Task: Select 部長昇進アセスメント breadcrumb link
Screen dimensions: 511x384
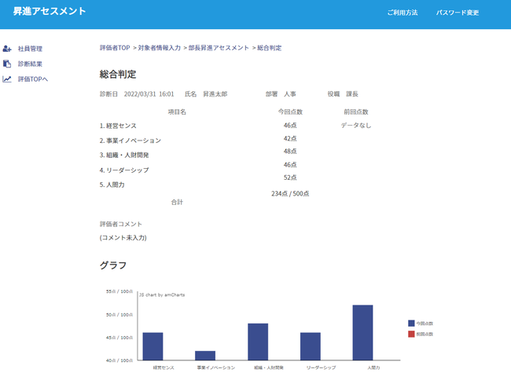Action: 219,48
